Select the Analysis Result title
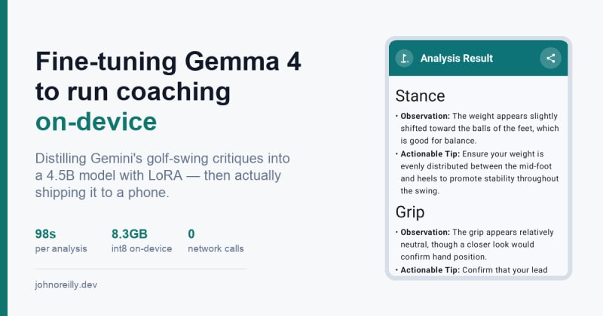Screen dimensions: 603x316 pos(457,59)
